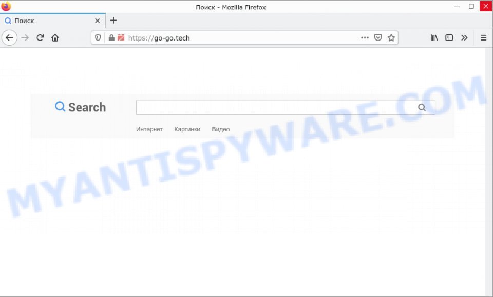The image size is (493, 297).
Task: Select the Поиск tab
Action: point(53,21)
